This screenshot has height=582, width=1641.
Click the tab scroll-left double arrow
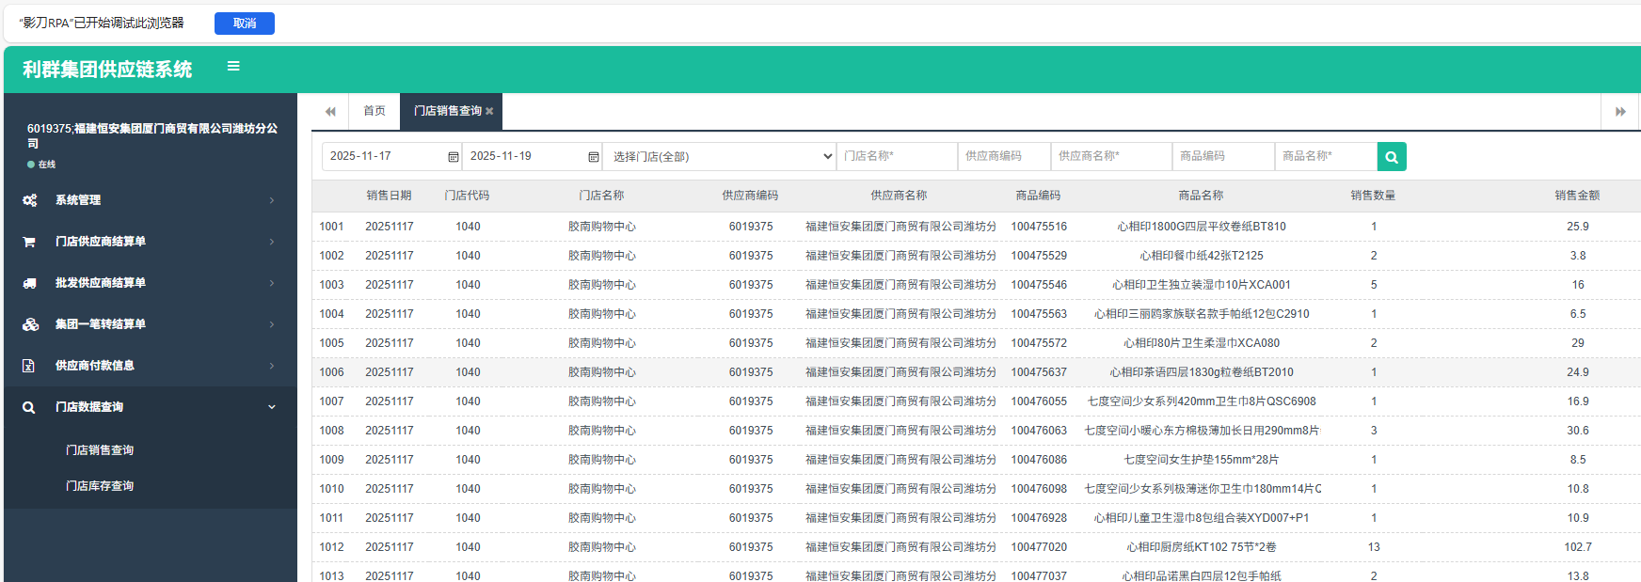coord(330,111)
